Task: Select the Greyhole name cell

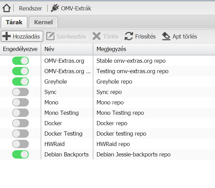Action: (67, 82)
